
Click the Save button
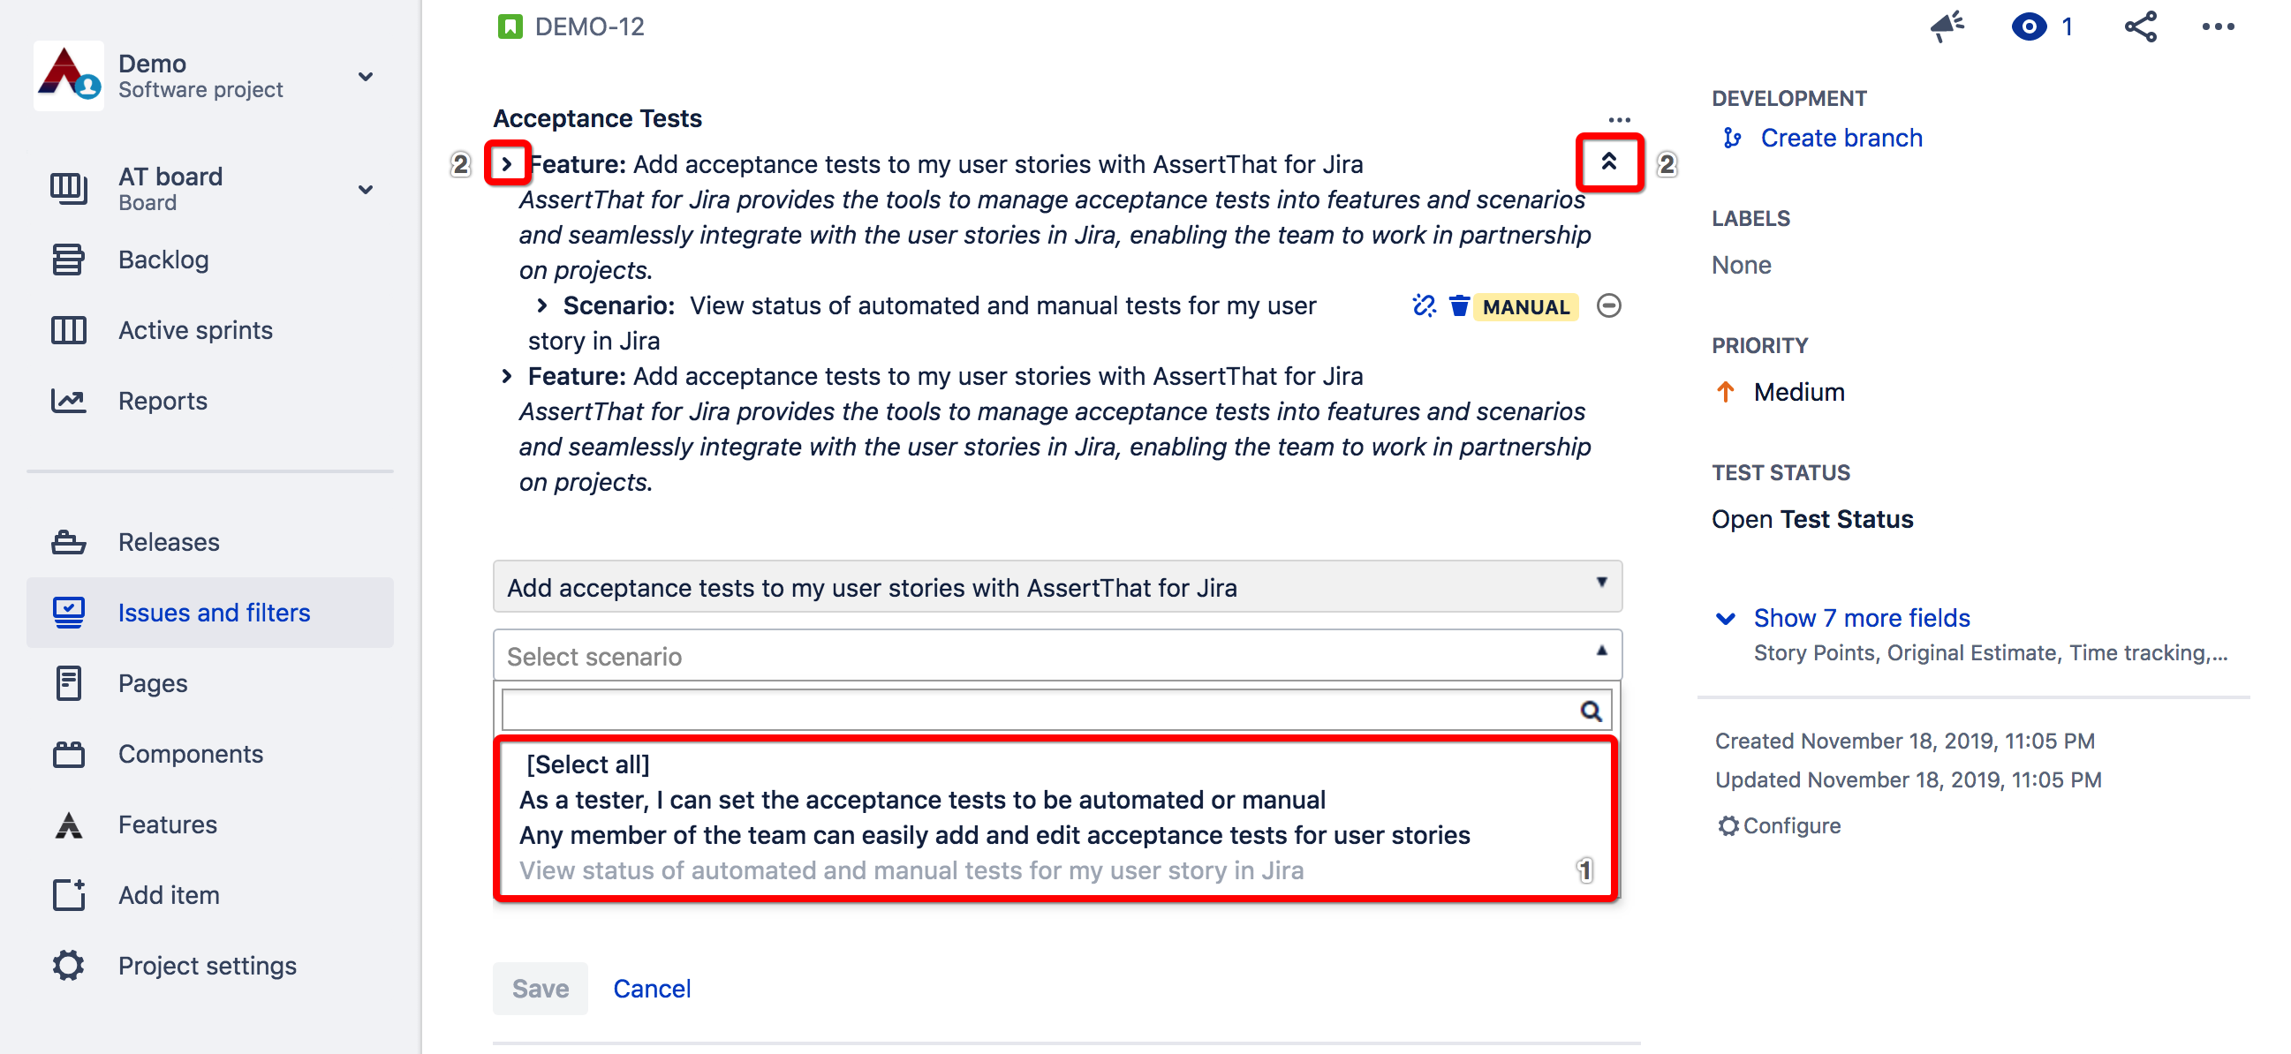pyautogui.click(x=540, y=989)
